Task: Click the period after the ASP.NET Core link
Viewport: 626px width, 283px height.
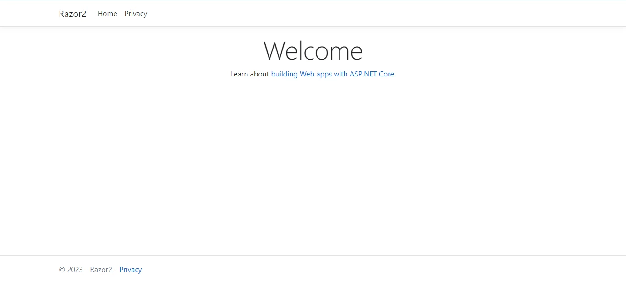Action: click(395, 74)
